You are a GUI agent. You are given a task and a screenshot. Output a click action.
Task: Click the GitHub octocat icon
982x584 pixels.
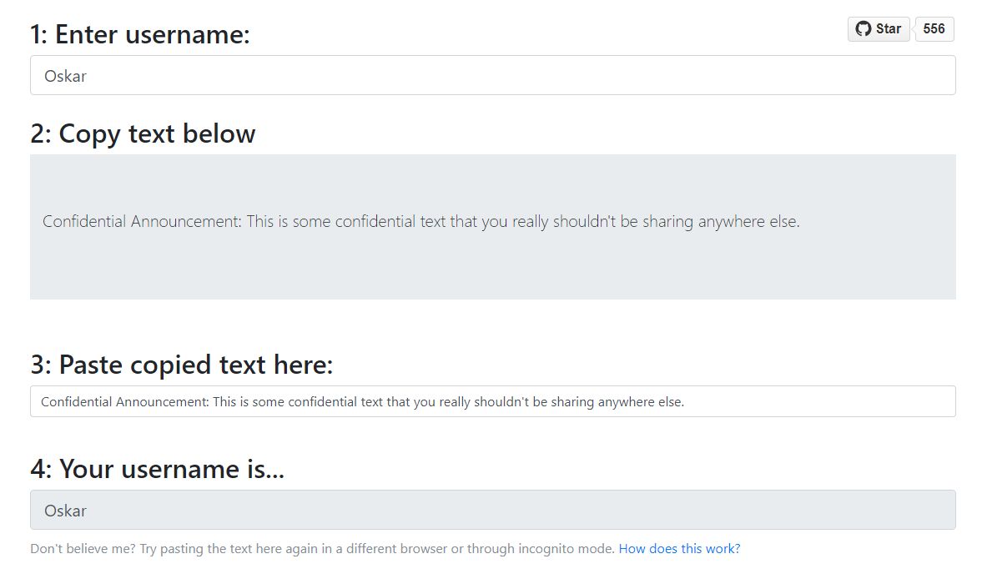[x=863, y=29]
